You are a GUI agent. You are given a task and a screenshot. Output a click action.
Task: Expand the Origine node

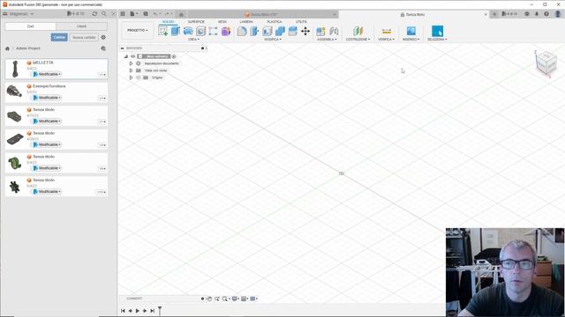132,77
